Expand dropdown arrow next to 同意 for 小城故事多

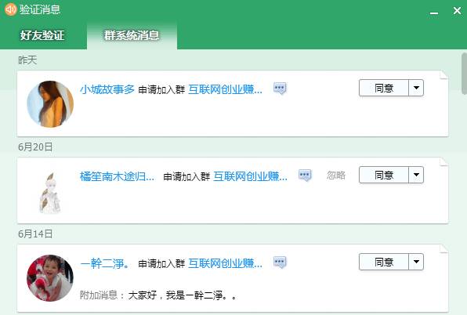[416, 88]
